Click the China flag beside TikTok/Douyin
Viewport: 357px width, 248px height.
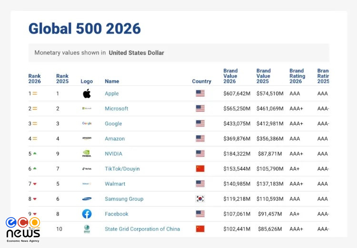200,169
